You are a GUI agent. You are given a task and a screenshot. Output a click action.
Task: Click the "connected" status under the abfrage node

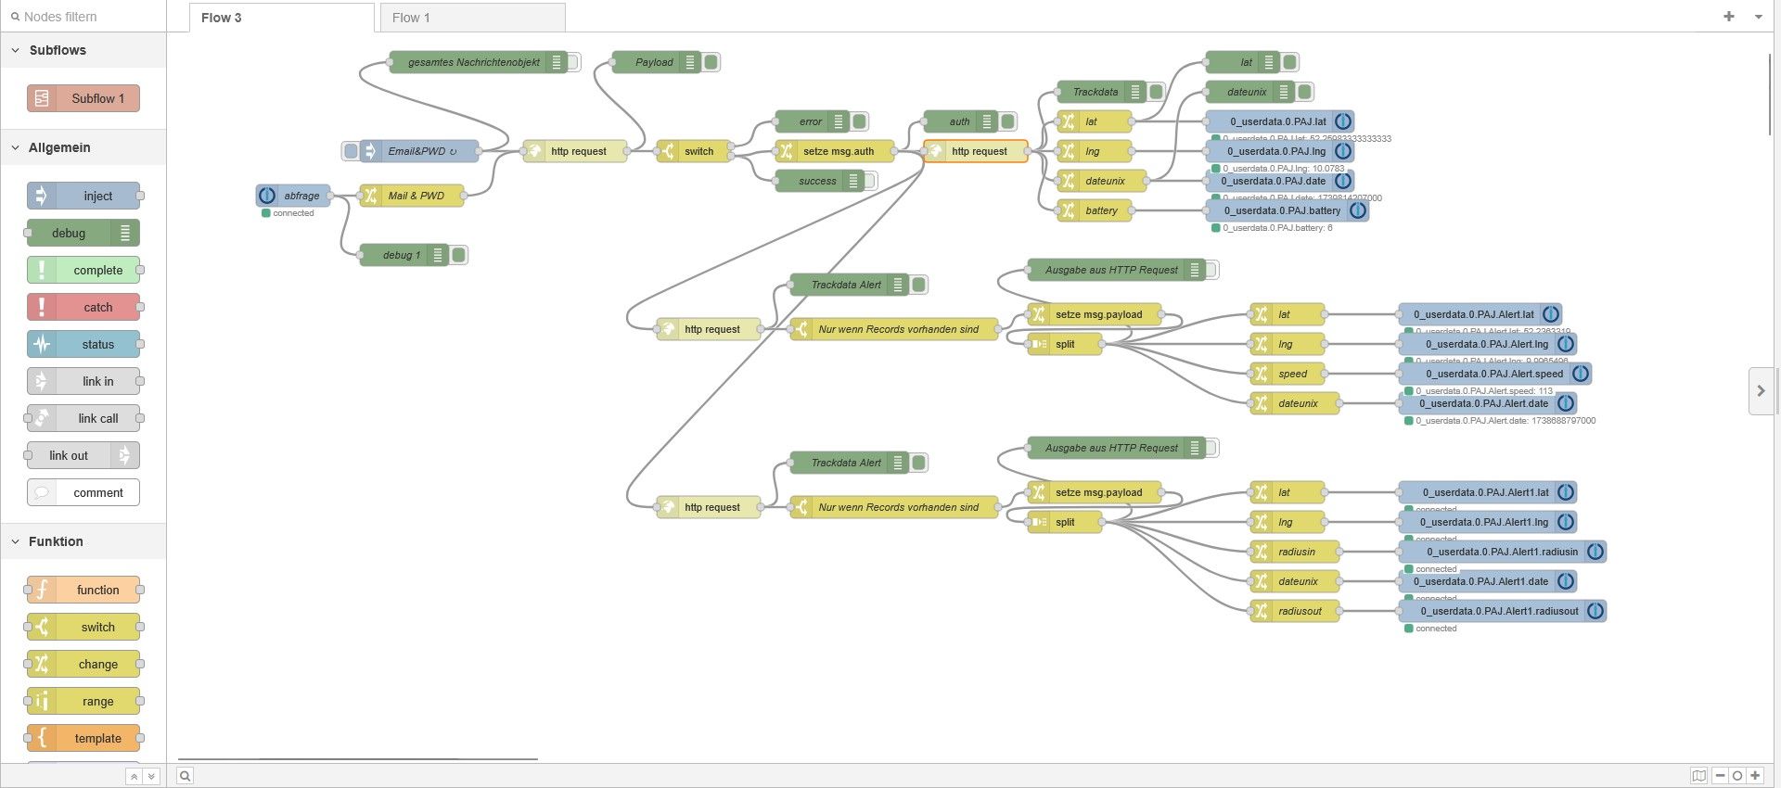293,213
